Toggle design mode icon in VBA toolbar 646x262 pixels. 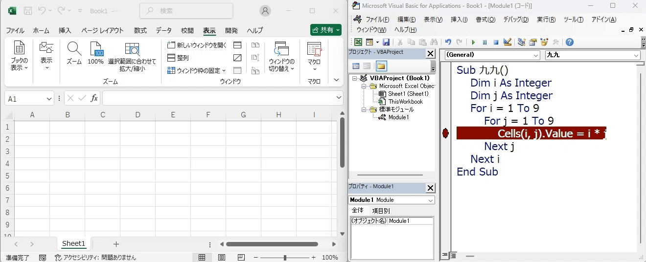tap(508, 42)
